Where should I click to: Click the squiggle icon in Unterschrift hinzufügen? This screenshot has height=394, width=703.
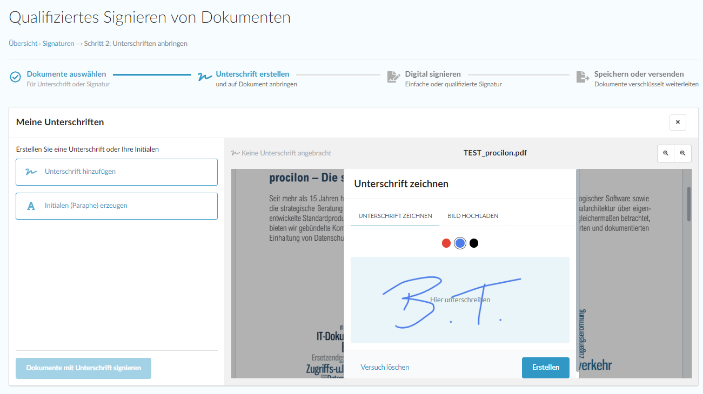point(31,172)
